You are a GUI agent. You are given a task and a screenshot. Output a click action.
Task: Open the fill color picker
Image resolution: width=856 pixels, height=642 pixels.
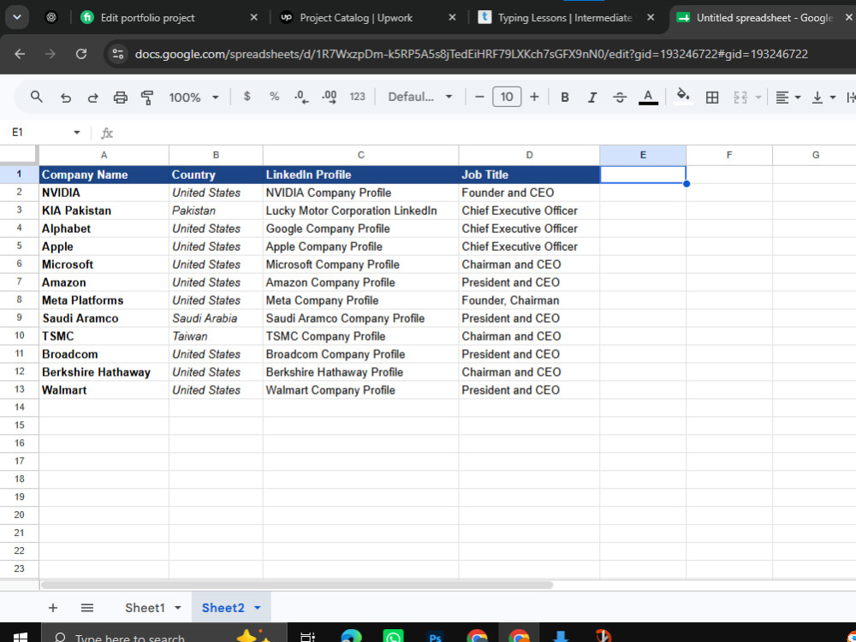pos(682,97)
